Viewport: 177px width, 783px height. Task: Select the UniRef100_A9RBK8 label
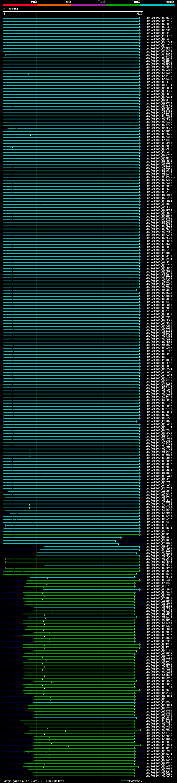tap(158, 562)
